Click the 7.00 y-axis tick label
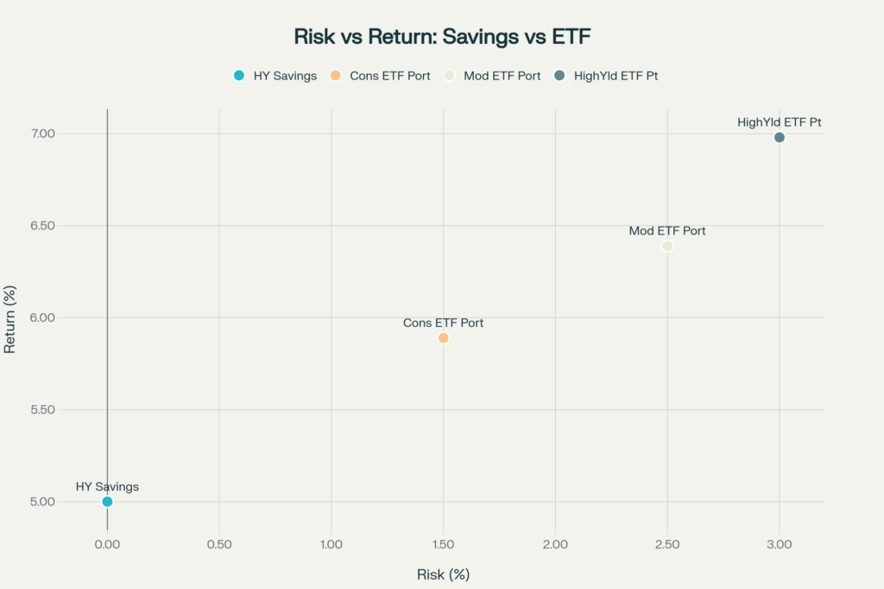 [43, 134]
